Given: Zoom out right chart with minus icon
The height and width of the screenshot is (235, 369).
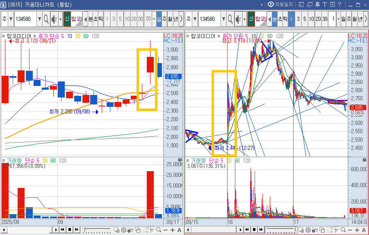Looking at the screenshot, I should 350,230.
